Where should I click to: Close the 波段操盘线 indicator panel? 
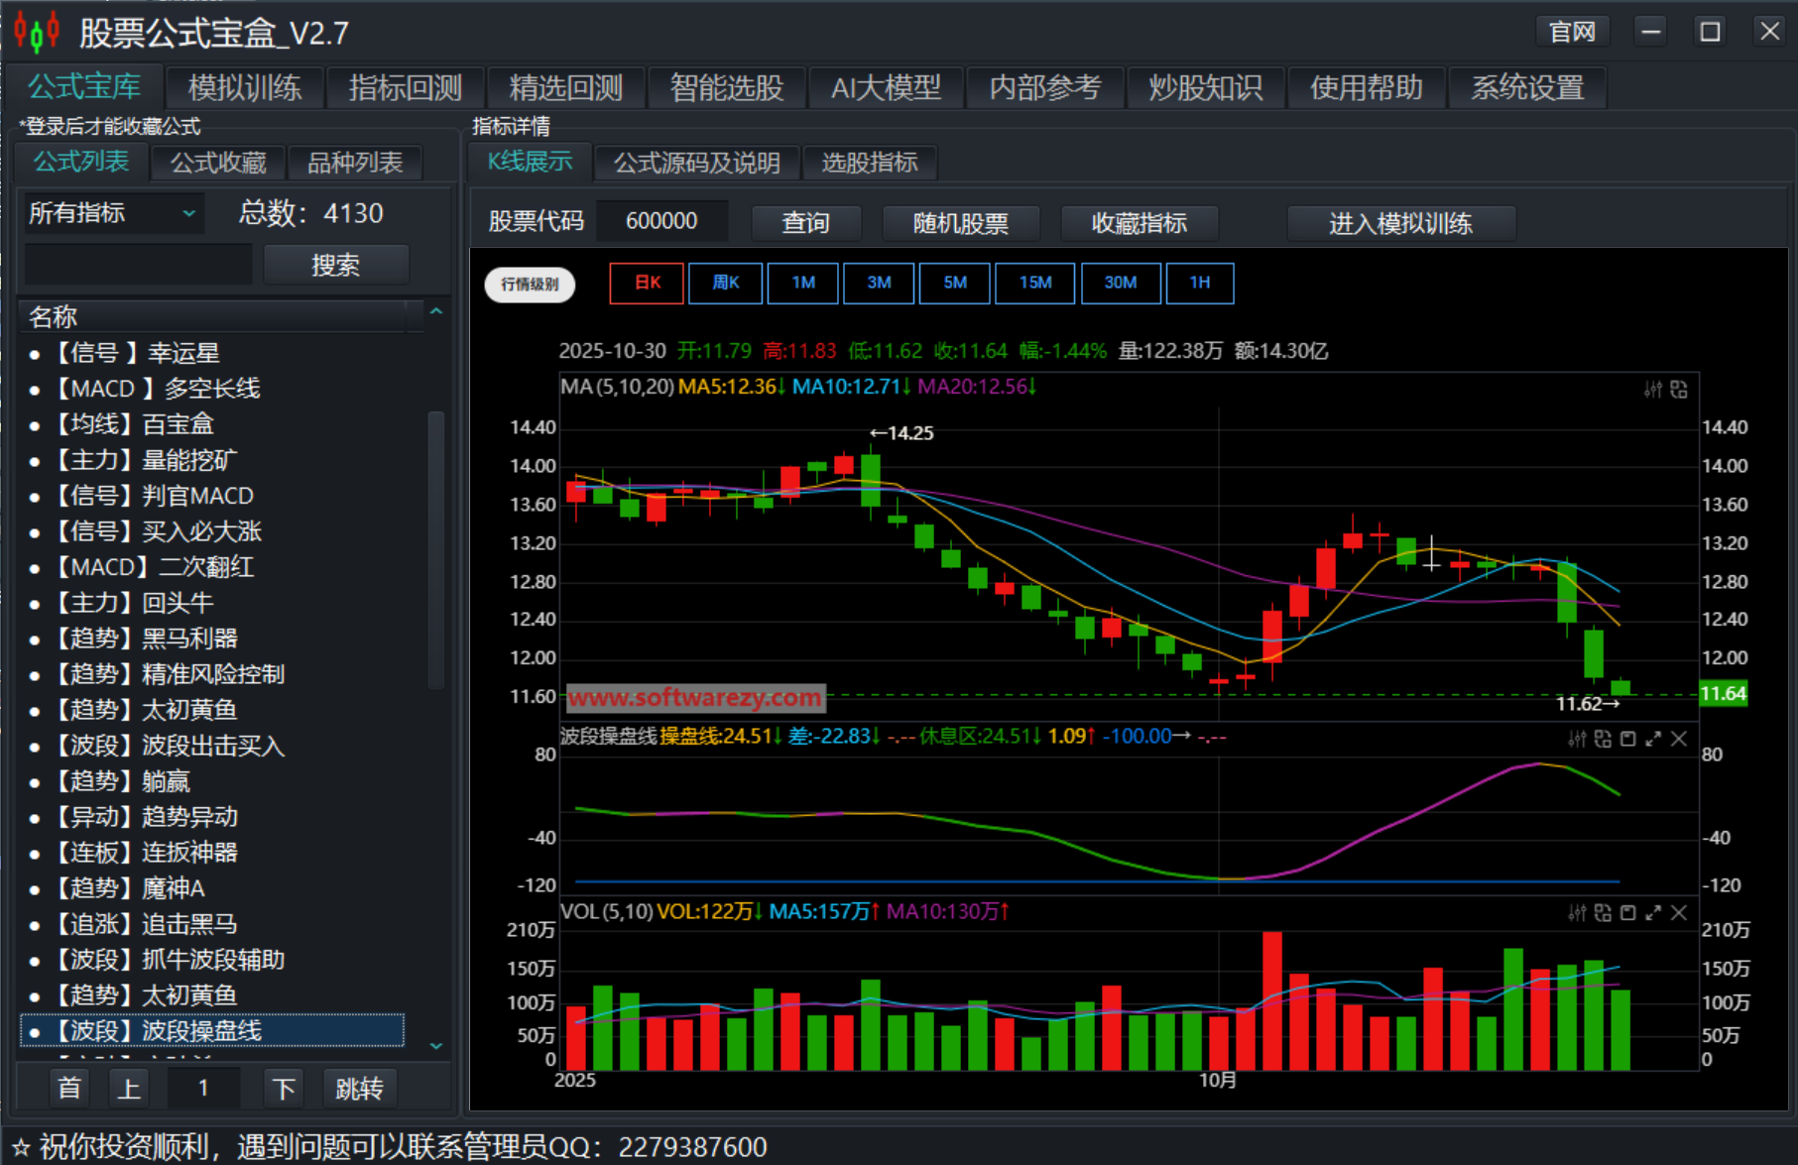click(x=1678, y=739)
